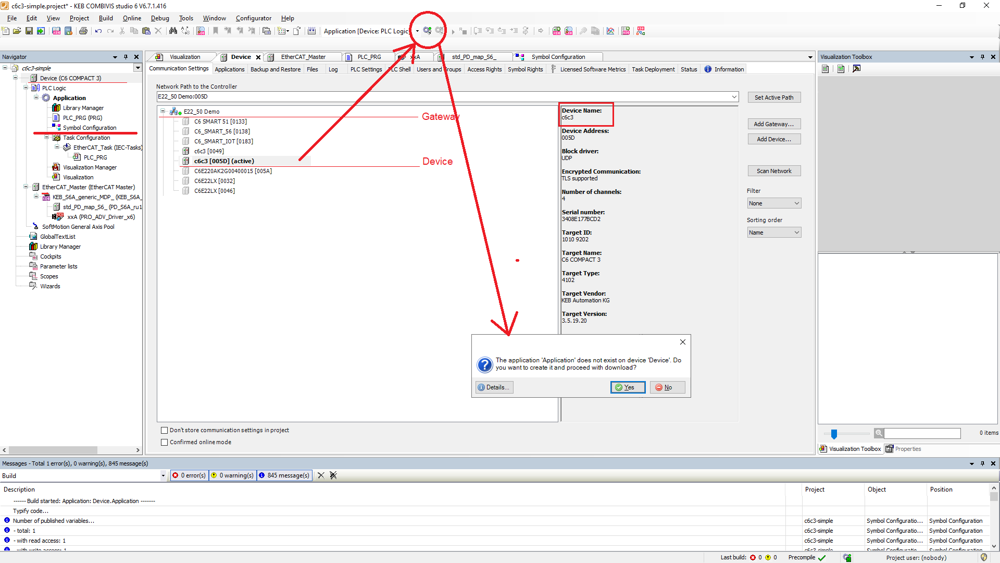Enable Don't store communication settings checkbox
The image size is (1000, 563).
pyautogui.click(x=165, y=430)
